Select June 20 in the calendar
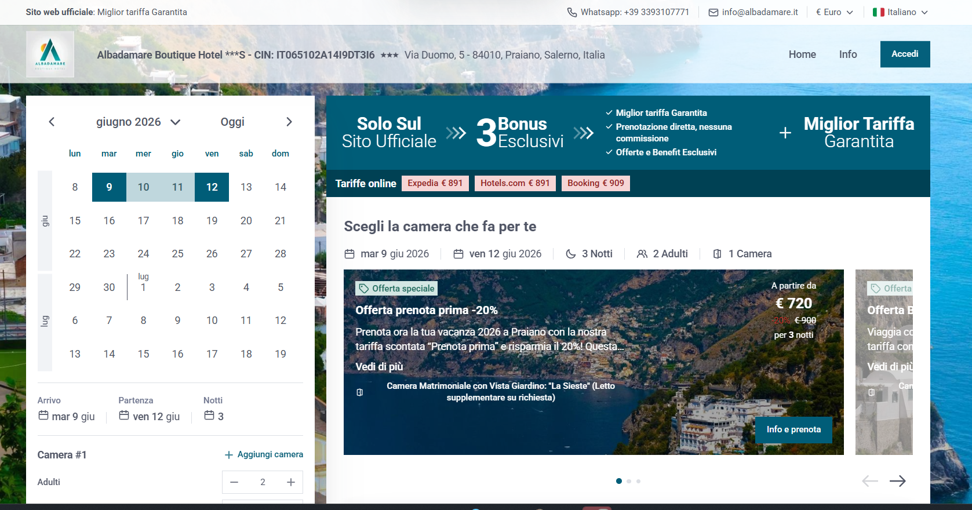 [x=246, y=221]
